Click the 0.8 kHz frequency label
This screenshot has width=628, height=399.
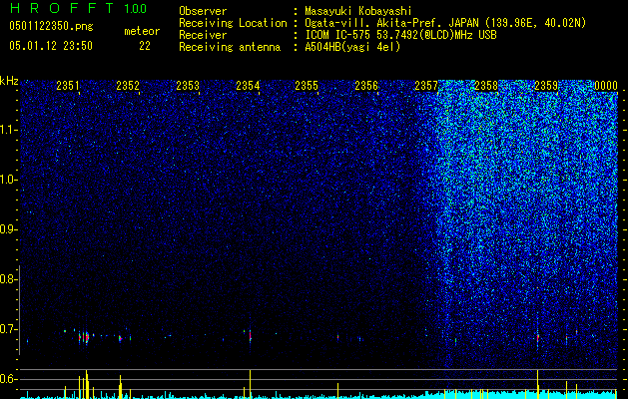pos(8,279)
